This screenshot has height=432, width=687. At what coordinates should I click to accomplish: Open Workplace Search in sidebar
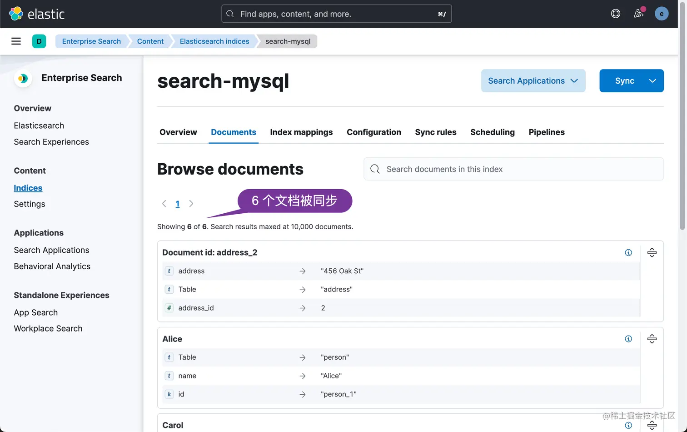(x=48, y=329)
